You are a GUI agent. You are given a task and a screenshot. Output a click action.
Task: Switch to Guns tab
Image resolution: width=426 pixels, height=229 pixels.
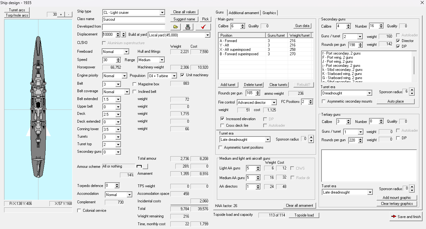220,12
